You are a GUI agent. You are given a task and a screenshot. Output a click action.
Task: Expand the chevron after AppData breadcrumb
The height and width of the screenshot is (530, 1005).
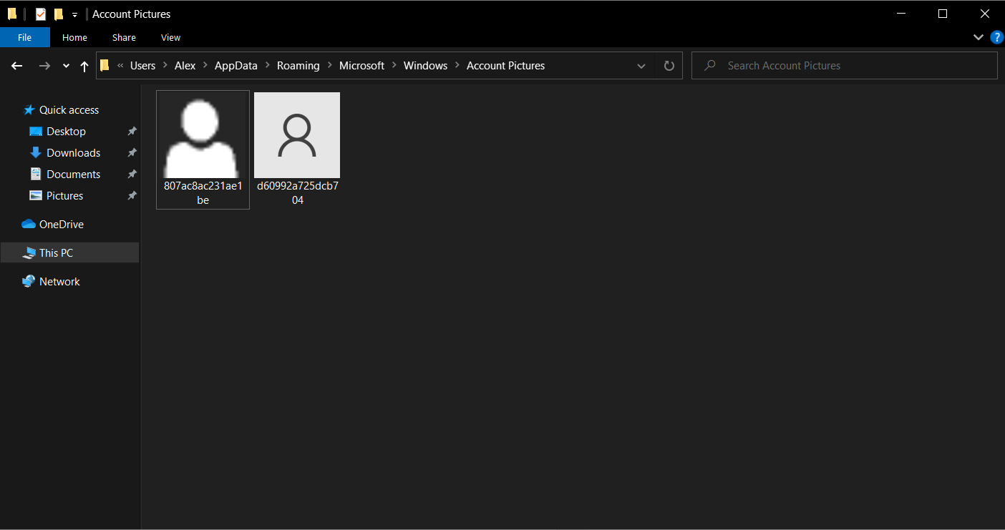pyautogui.click(x=268, y=66)
